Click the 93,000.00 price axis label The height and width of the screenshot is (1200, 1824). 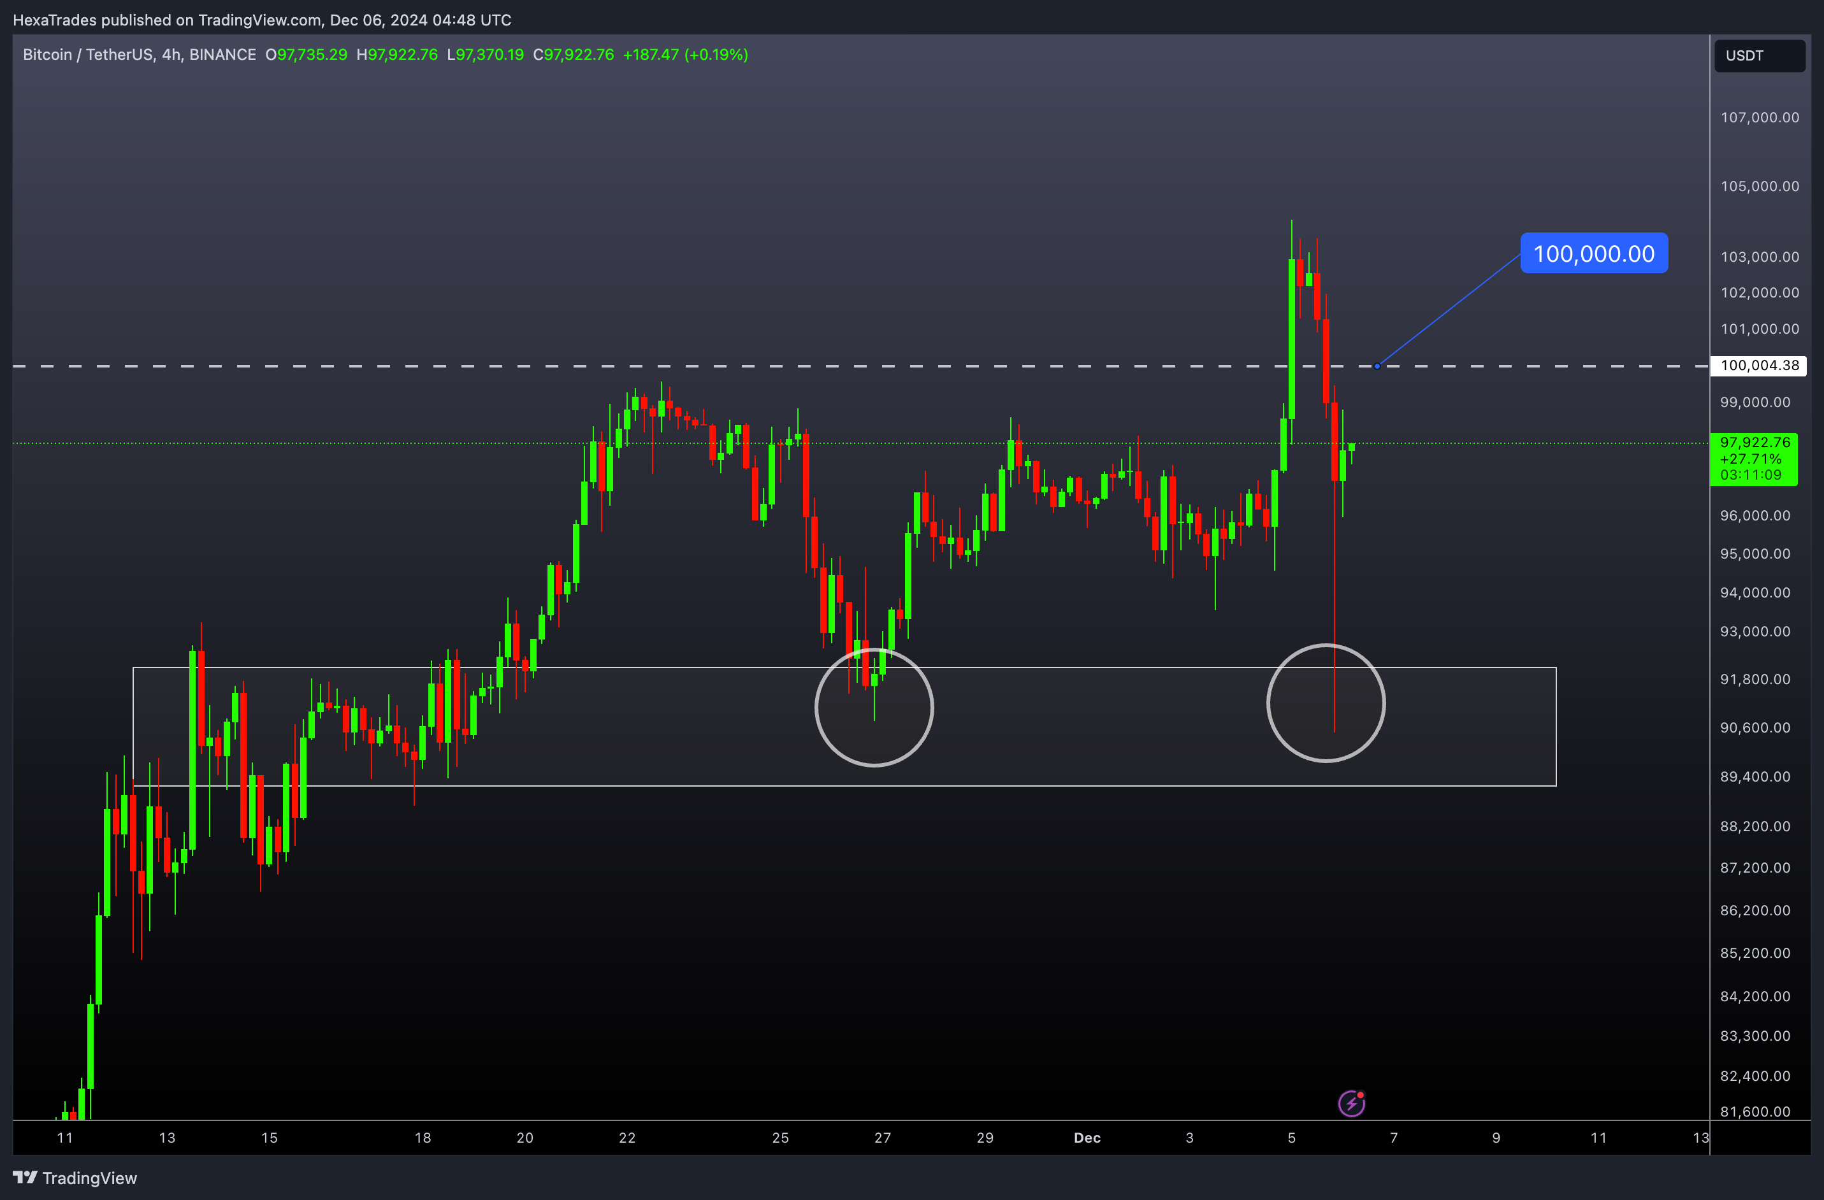(x=1755, y=632)
